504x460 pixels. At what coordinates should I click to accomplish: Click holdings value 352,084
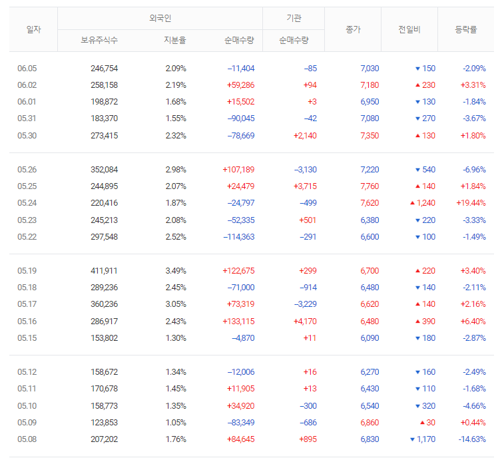[104, 169]
